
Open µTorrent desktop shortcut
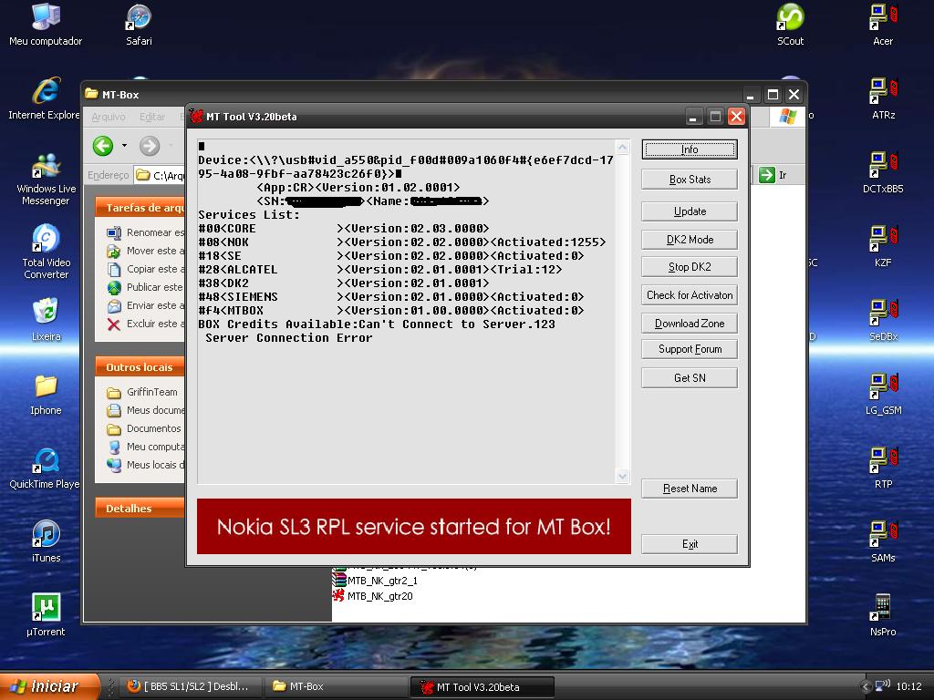[46, 615]
